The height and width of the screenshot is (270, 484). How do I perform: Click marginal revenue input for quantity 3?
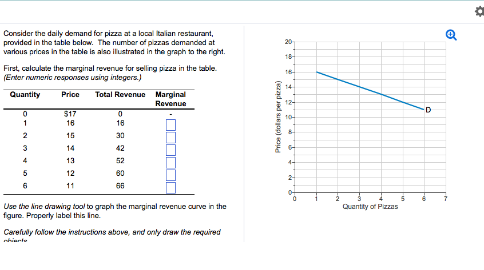170,150
